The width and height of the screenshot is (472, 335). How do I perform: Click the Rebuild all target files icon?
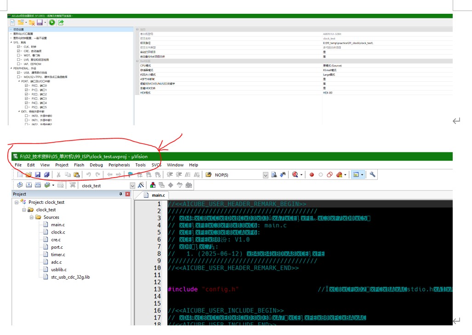pyautogui.click(x=38, y=185)
